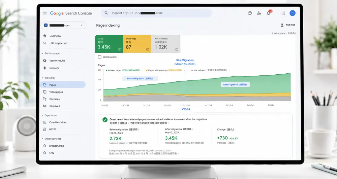Image resolution: width=337 pixels, height=179 pixels.
Task: Toggle the Impressions checkbox
Action: [x=99, y=57]
